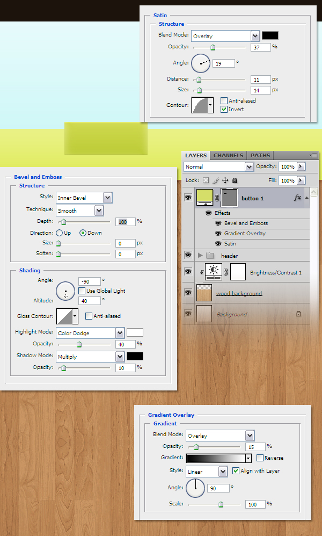The width and height of the screenshot is (322, 536).
Task: Click the Brightness/Contrast adjustment icon
Action: 214,272
